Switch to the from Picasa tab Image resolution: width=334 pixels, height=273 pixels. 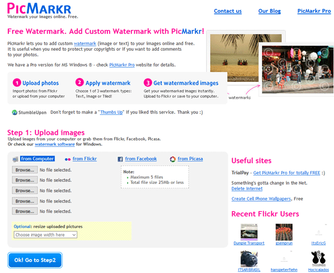tap(190, 159)
